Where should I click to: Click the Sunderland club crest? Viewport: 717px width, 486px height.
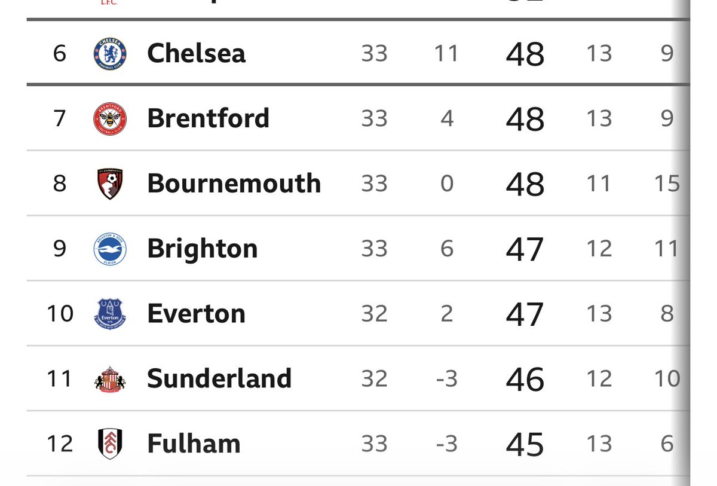coord(110,378)
